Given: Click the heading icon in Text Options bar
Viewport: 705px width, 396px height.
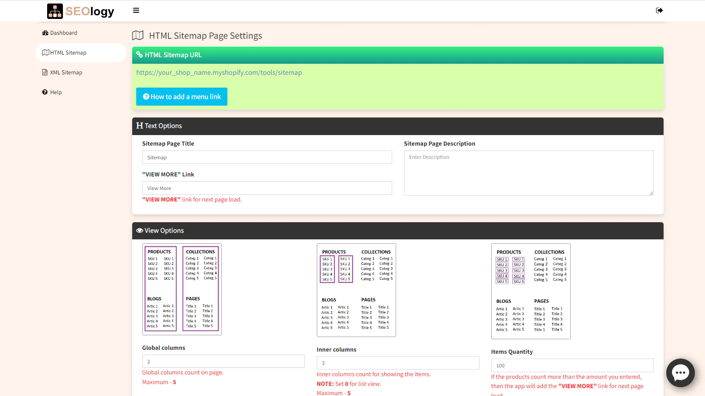Looking at the screenshot, I should [140, 125].
